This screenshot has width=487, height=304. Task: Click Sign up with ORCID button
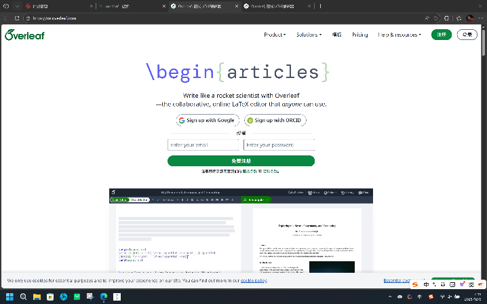[x=276, y=120]
